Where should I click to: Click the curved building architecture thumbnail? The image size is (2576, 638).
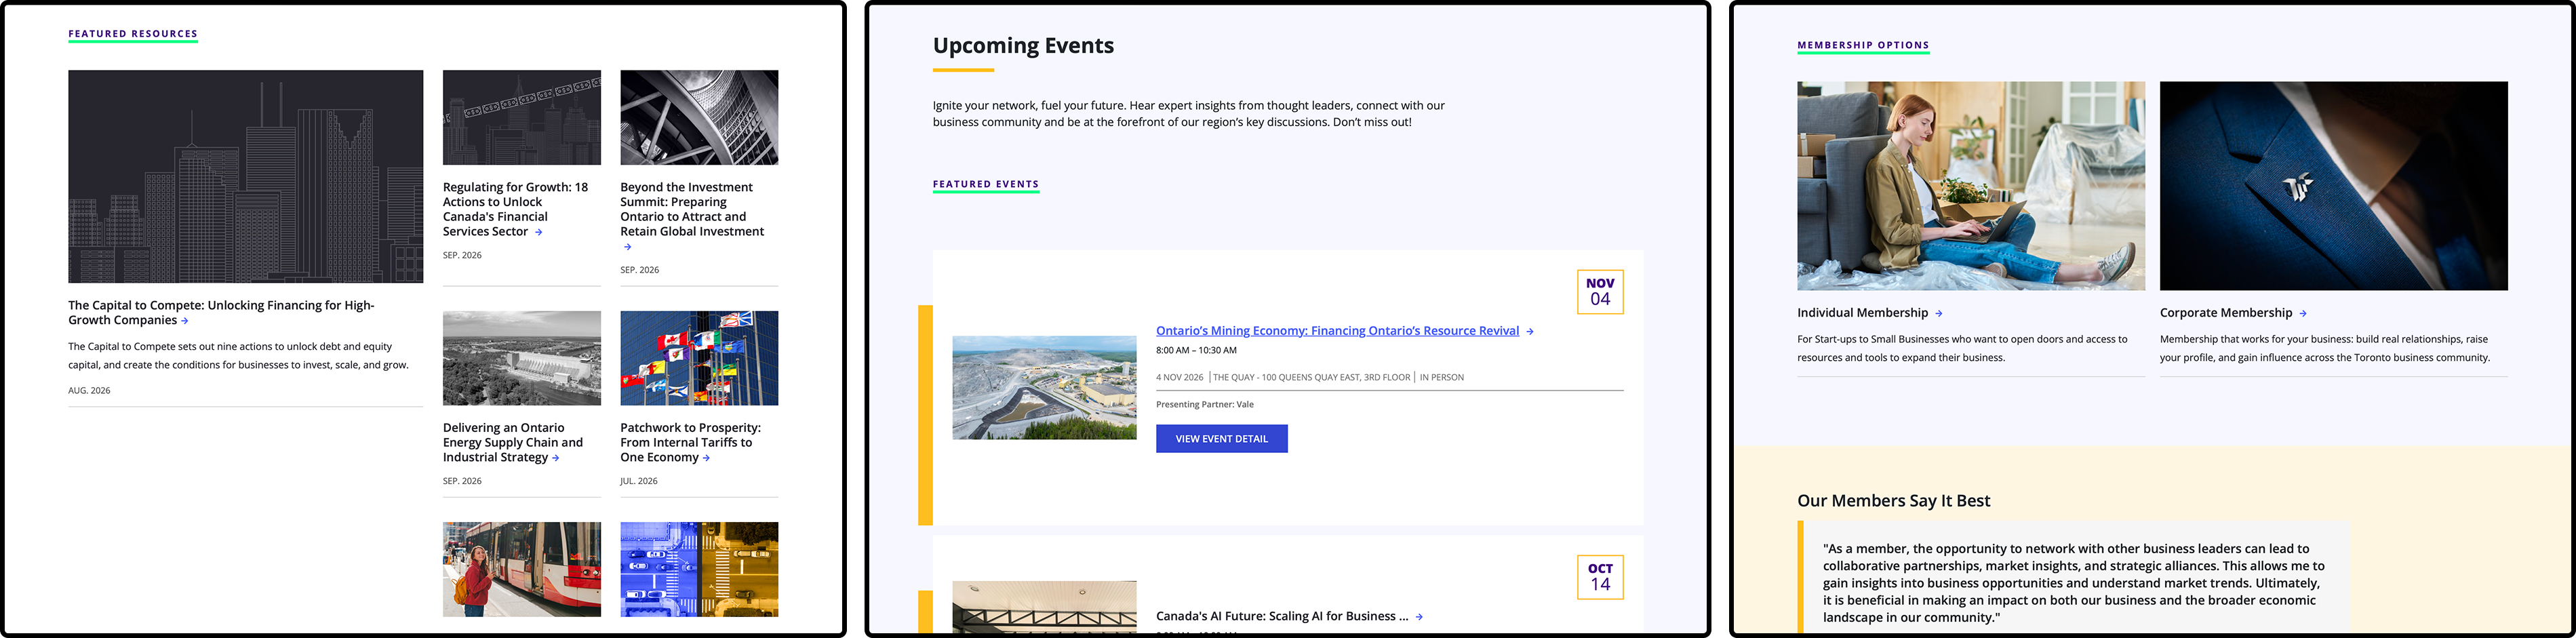(x=699, y=117)
